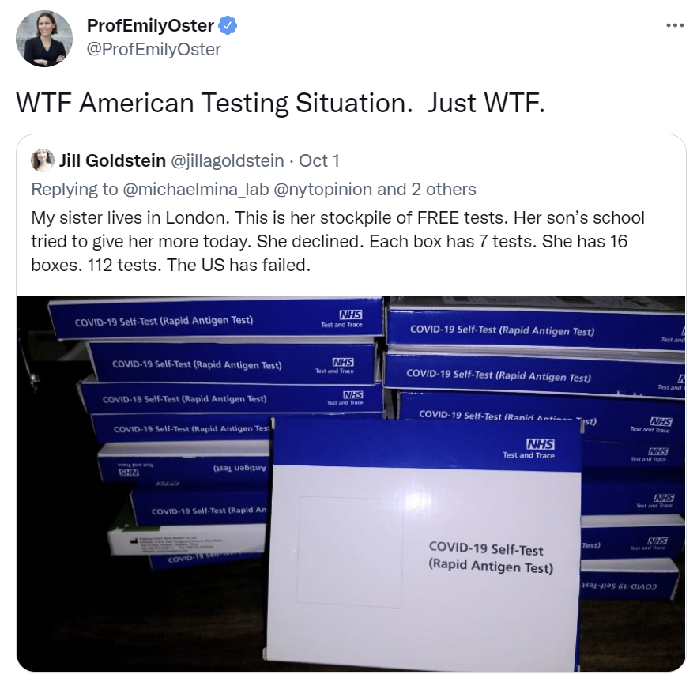Click the NHS logo on the front box
Image resolution: width=697 pixels, height=682 pixels.
pyautogui.click(x=540, y=444)
